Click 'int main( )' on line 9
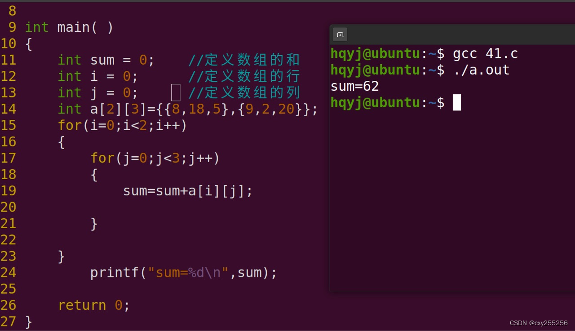The width and height of the screenshot is (575, 331). (x=69, y=27)
